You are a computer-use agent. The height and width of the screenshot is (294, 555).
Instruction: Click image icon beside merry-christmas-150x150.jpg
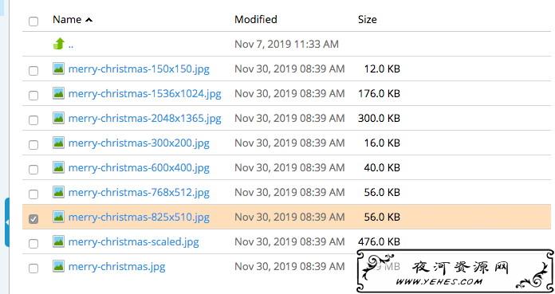pyautogui.click(x=59, y=69)
